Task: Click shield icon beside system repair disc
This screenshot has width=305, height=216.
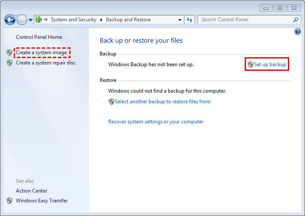Action: click(9, 63)
